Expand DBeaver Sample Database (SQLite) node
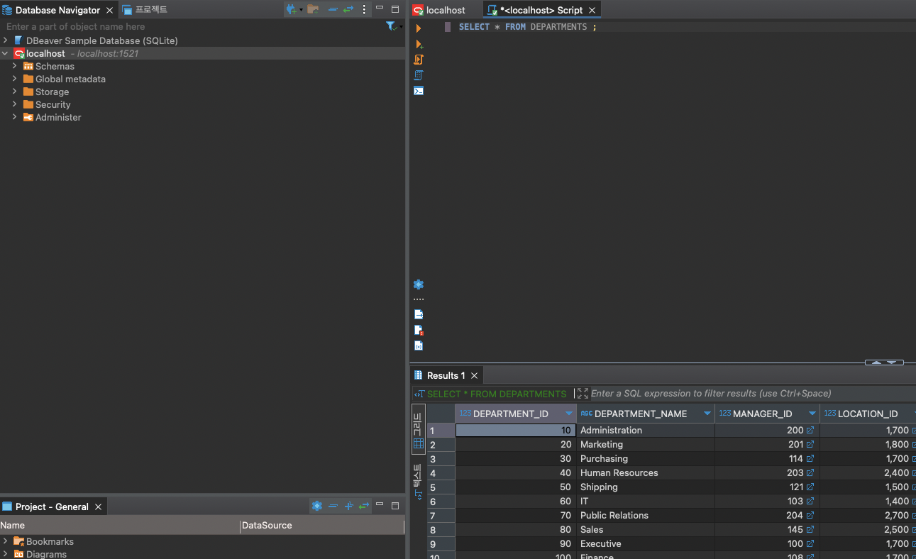Image resolution: width=916 pixels, height=559 pixels. coord(6,40)
